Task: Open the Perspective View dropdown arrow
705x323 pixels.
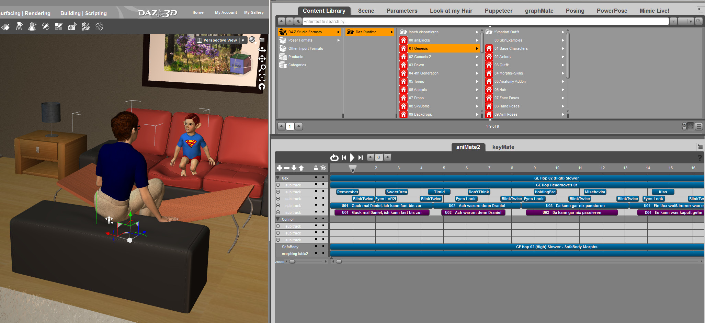Action: click(243, 40)
